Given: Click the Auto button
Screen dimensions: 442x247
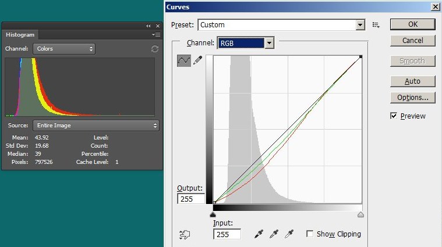Looking at the screenshot, I should pos(412,81).
